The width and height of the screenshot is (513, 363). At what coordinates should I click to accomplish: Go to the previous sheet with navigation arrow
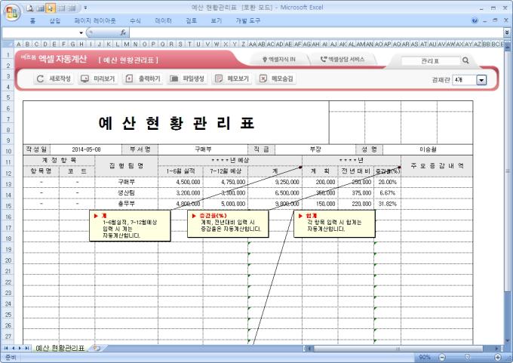tap(13, 348)
